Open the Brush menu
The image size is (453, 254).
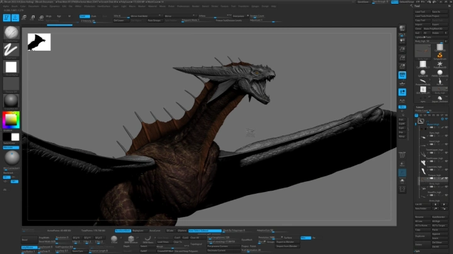pyautogui.click(x=14, y=6)
